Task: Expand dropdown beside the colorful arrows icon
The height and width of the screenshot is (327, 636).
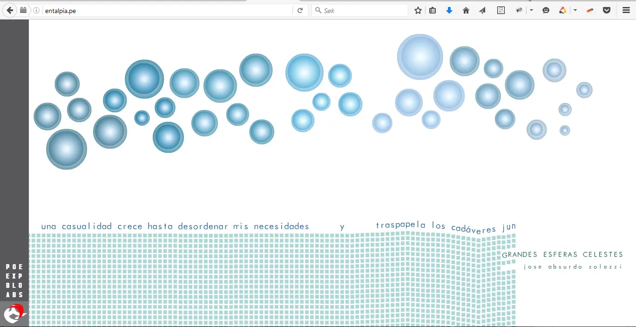Action: click(x=575, y=10)
